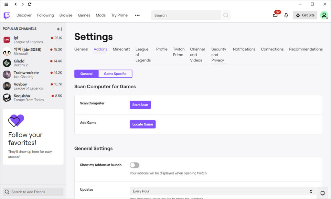This screenshot has width=331, height=199.
Task: Open the whispers chat bubble icon
Action: [x=322, y=193]
